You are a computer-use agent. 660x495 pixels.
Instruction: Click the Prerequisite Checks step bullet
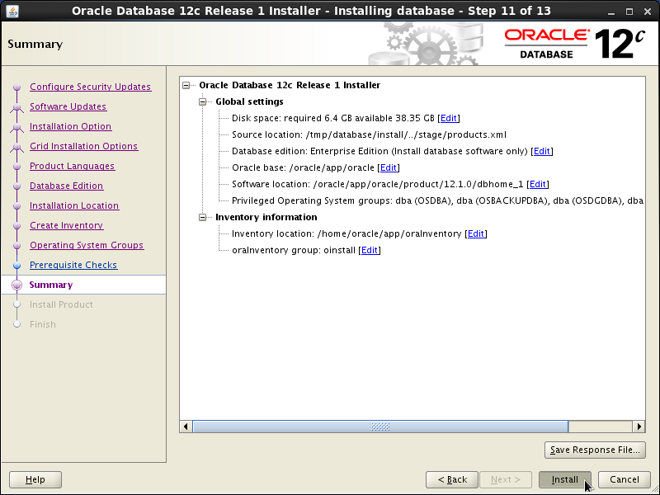(16, 265)
